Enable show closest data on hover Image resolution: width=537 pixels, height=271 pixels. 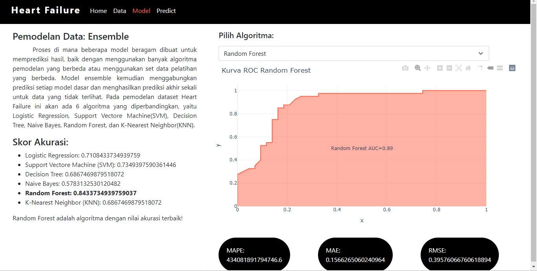[x=490, y=68]
